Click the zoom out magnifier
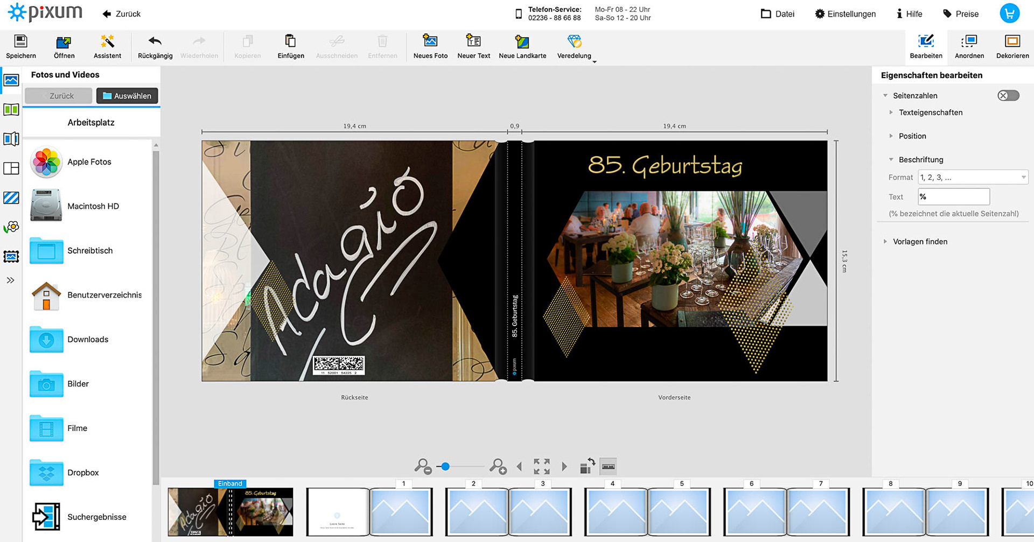The width and height of the screenshot is (1034, 542). tap(423, 466)
